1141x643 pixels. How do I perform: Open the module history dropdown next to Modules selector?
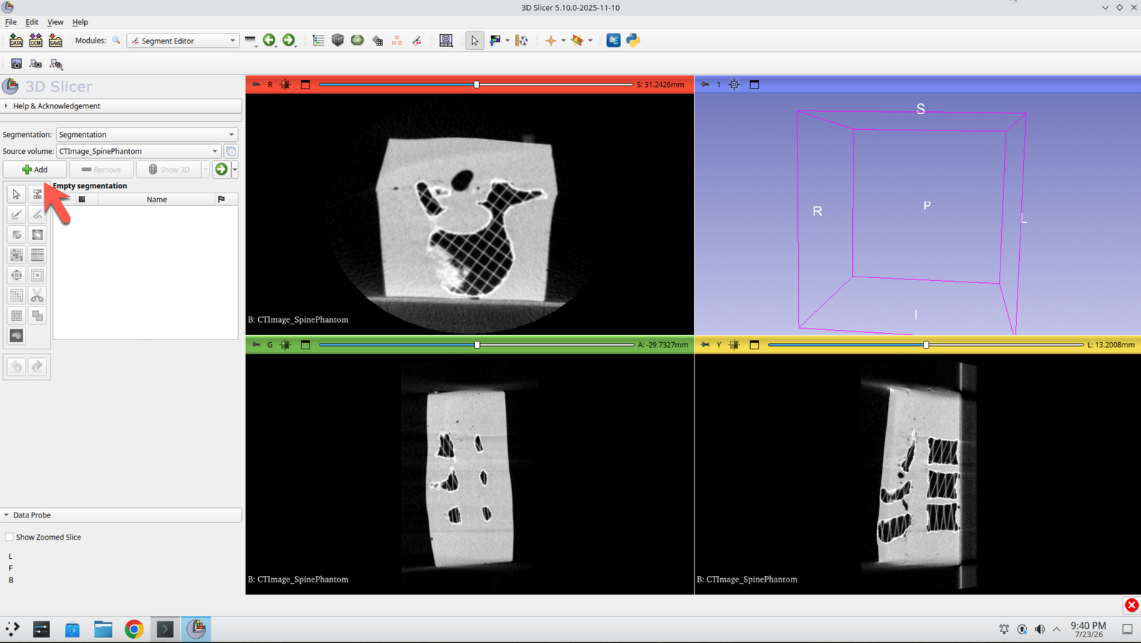coord(250,41)
